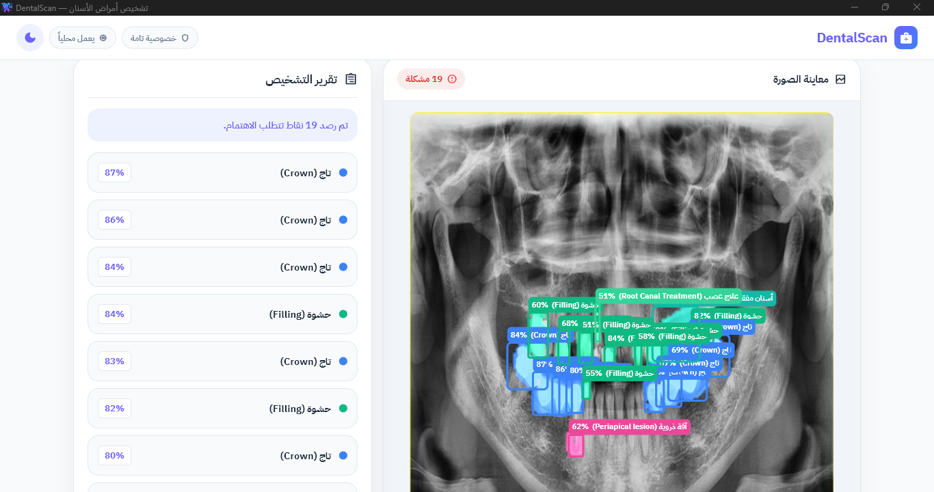Click the 'تقرير التشخيص' heading

[x=302, y=79]
